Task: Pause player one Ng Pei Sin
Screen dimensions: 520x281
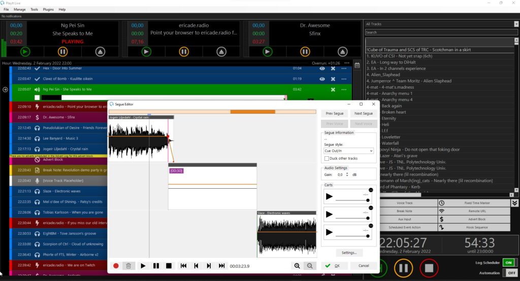Action: coord(62,52)
